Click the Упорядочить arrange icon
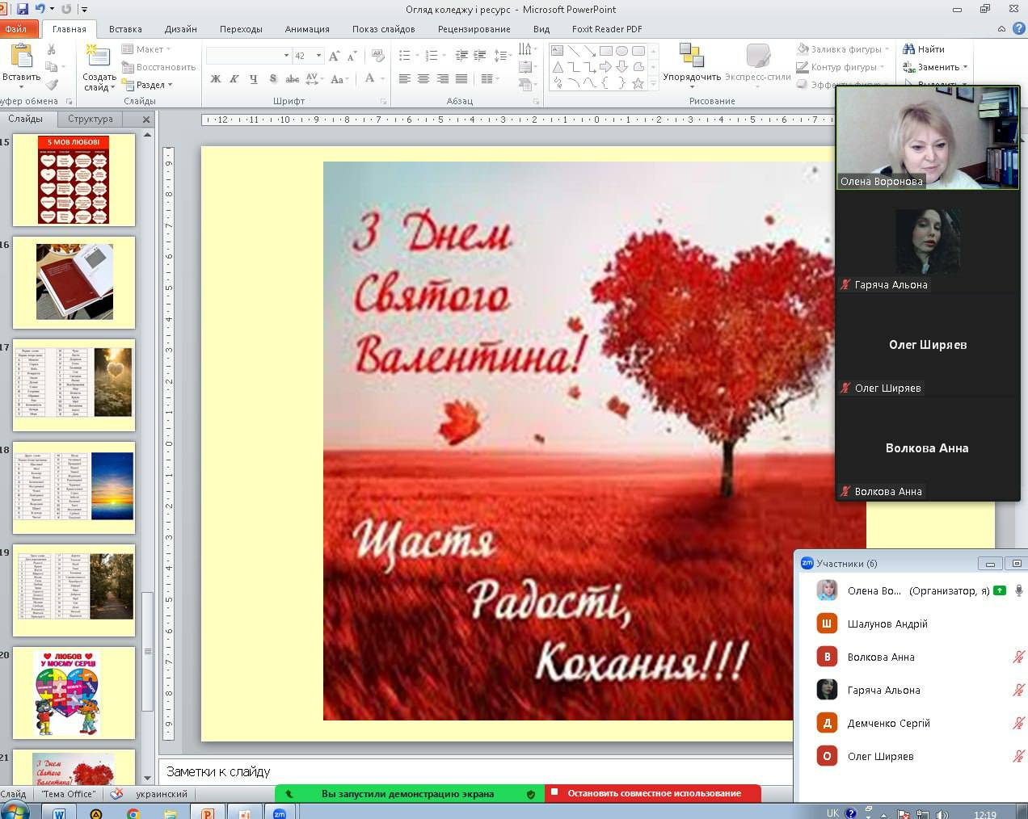 [691, 57]
